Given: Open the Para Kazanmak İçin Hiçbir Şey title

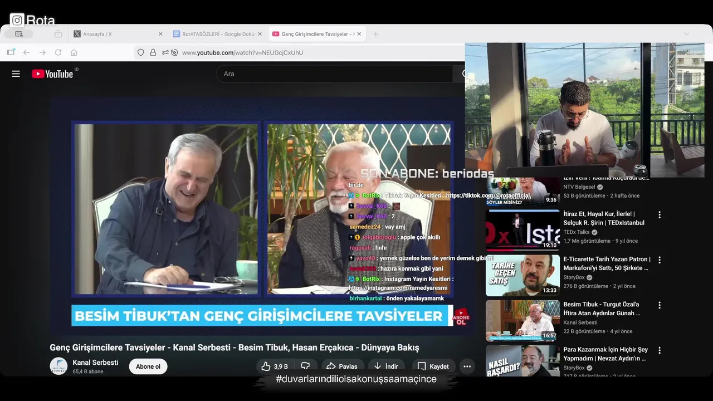Looking at the screenshot, I should click(605, 354).
